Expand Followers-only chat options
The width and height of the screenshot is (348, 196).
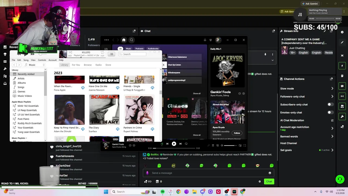tap(332, 96)
